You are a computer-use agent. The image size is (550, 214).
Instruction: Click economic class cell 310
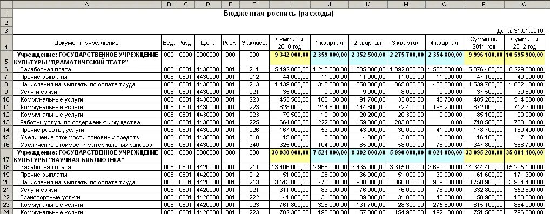(x=254, y=137)
